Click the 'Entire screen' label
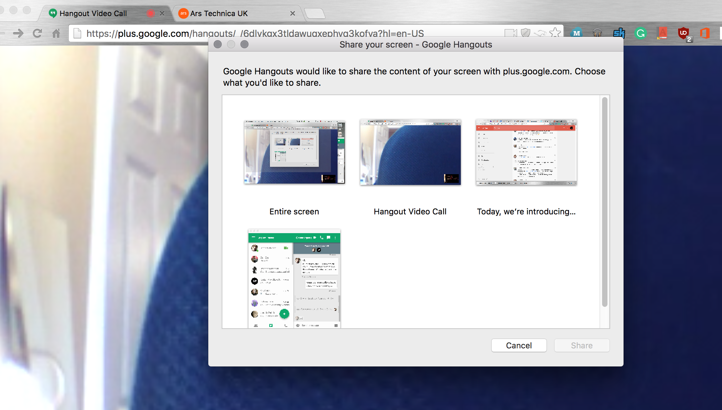 (x=294, y=212)
